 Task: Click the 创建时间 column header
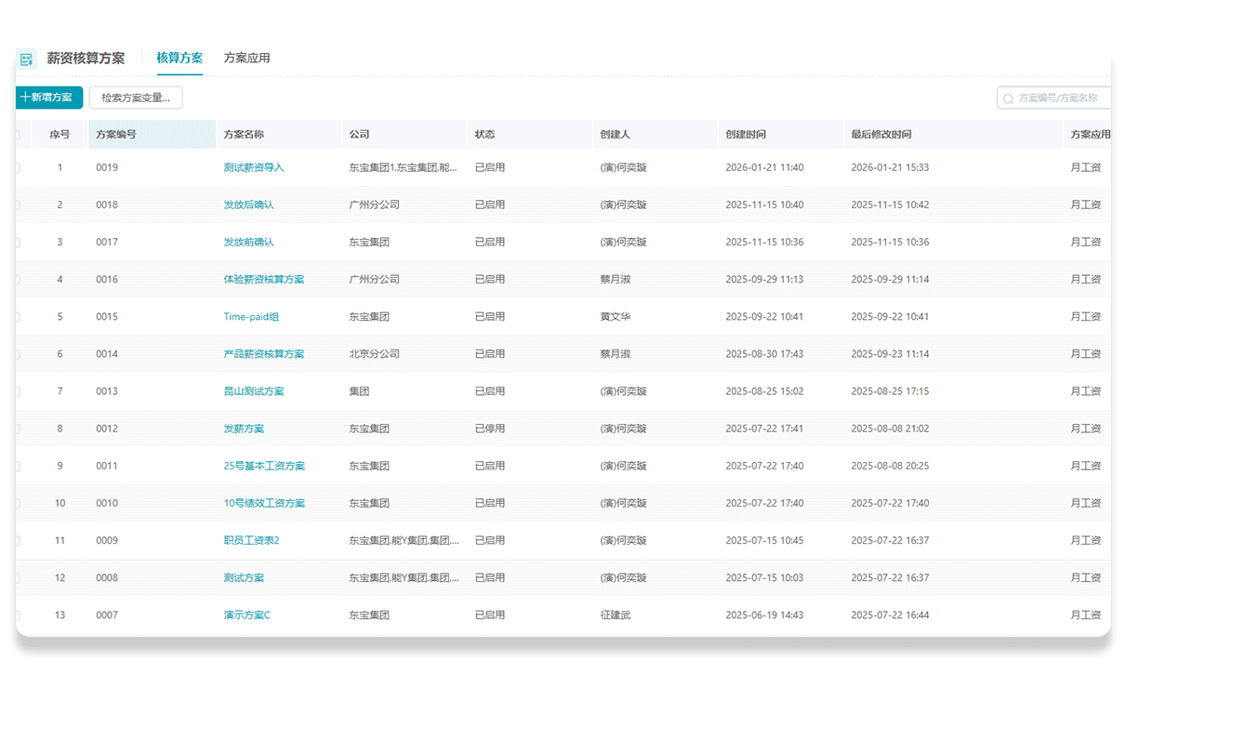click(x=746, y=135)
